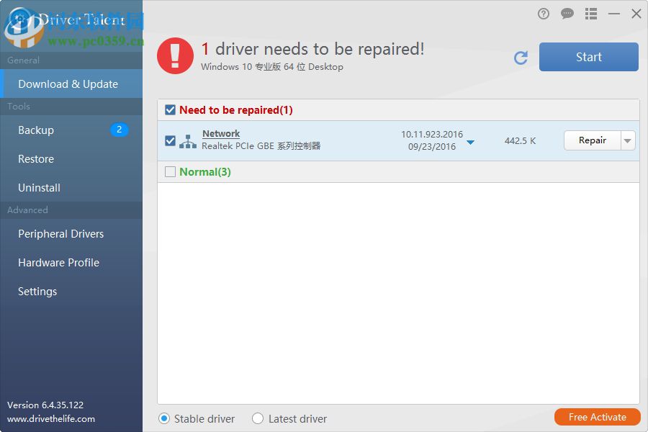Click the Backup badge showing 2
This screenshot has width=648, height=432.
click(x=119, y=130)
